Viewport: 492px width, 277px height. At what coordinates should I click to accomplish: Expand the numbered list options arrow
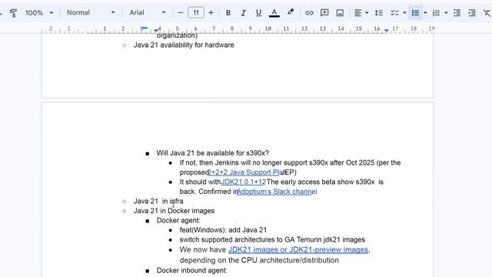click(446, 13)
